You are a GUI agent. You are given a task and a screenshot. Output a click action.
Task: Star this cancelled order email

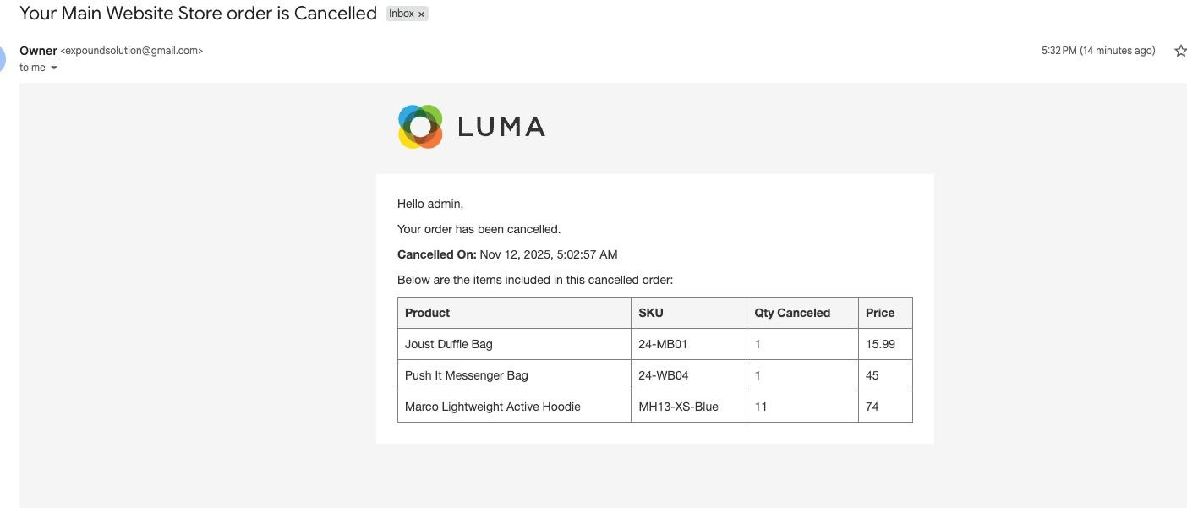[x=1179, y=52]
